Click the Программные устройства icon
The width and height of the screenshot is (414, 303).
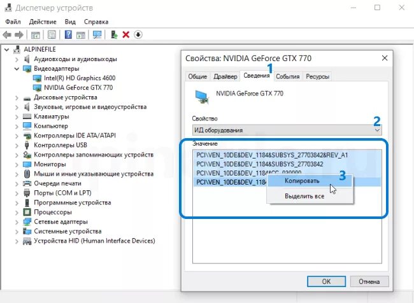point(27,202)
